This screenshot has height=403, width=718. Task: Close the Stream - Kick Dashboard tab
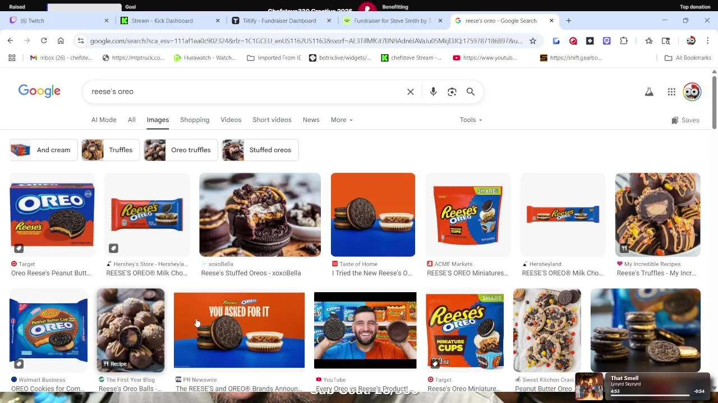(x=218, y=21)
